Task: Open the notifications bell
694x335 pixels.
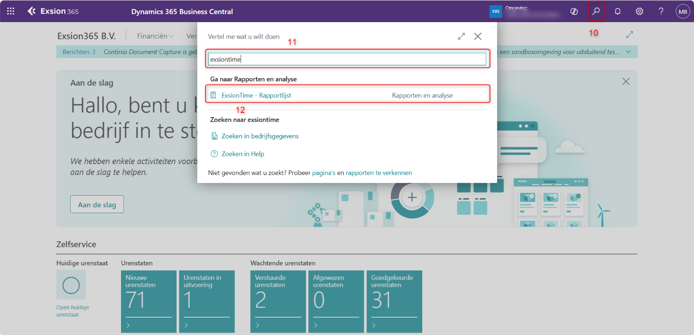Action: (x=618, y=11)
